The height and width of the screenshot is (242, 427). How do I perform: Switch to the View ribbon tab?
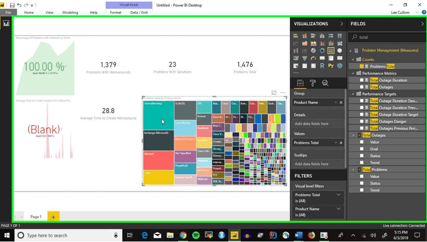tap(49, 13)
